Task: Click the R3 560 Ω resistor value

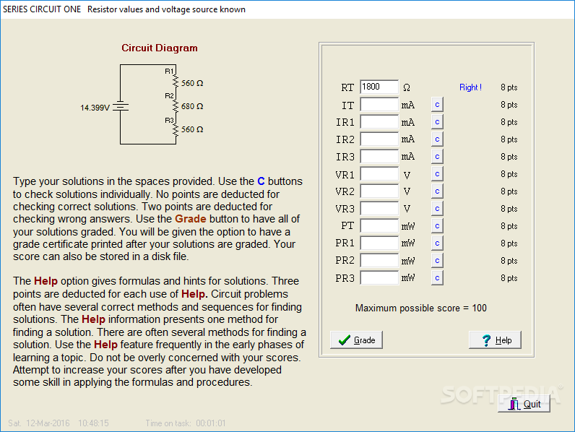Action: (192, 129)
